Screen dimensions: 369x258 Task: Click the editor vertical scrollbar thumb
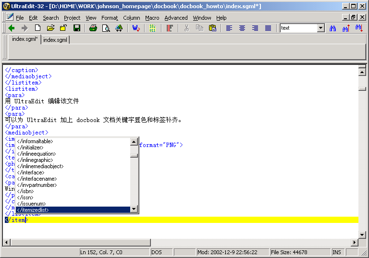(362, 89)
